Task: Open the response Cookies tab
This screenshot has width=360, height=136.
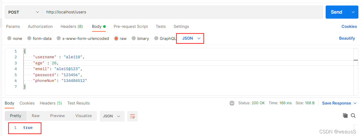Action: coord(27,103)
